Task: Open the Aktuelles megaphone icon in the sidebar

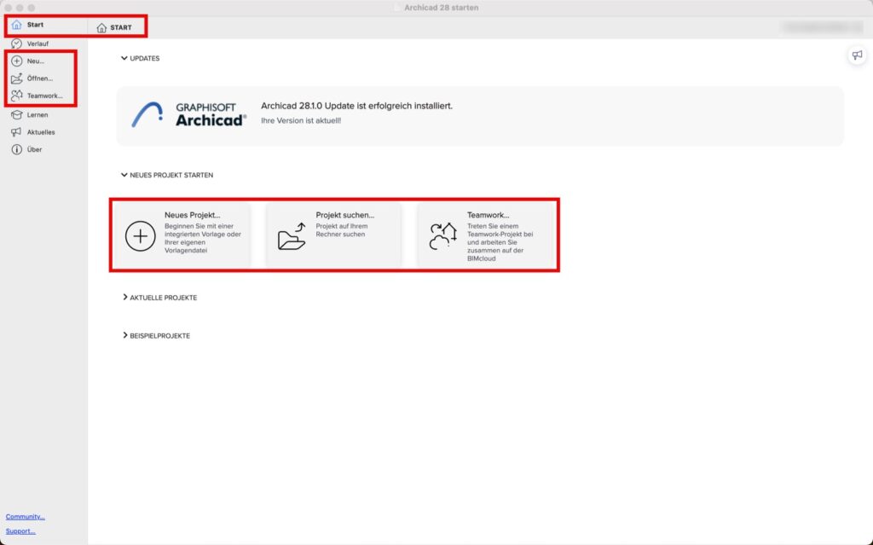Action: tap(17, 132)
